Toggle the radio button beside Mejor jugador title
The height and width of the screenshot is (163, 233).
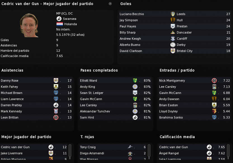pyautogui.click(x=110, y=4)
